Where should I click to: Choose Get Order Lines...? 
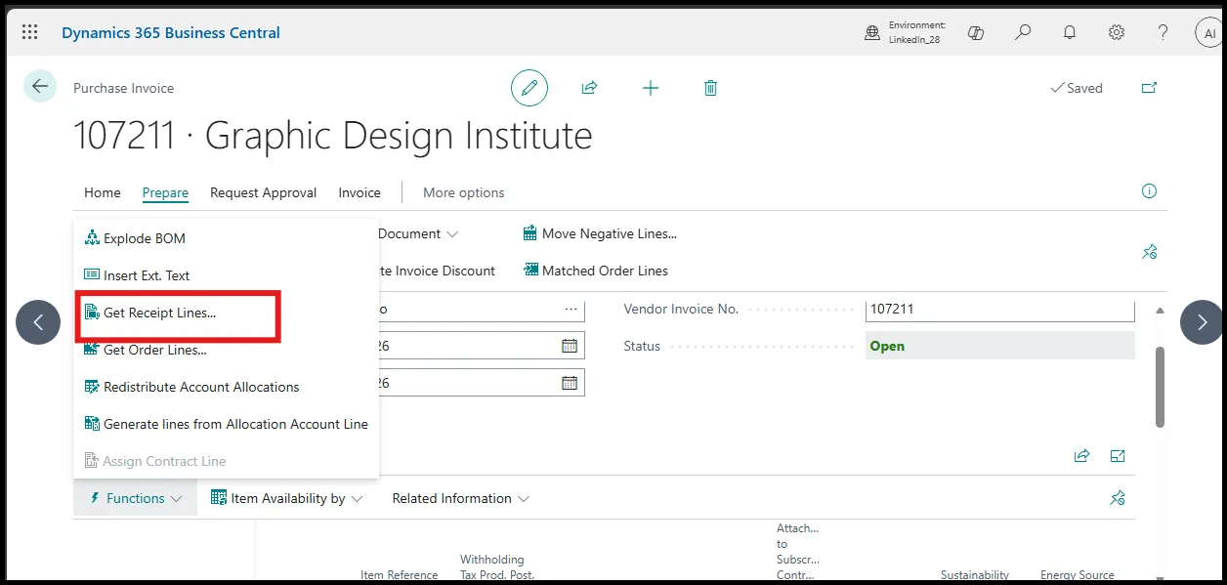(x=145, y=350)
